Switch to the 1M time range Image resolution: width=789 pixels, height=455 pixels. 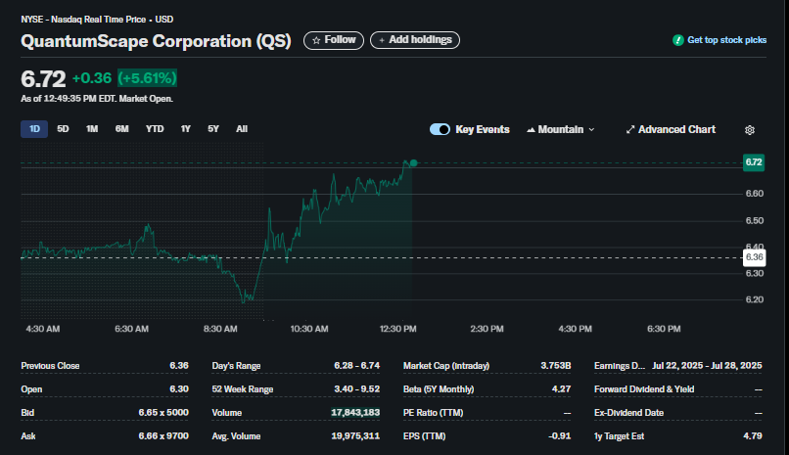(x=92, y=129)
